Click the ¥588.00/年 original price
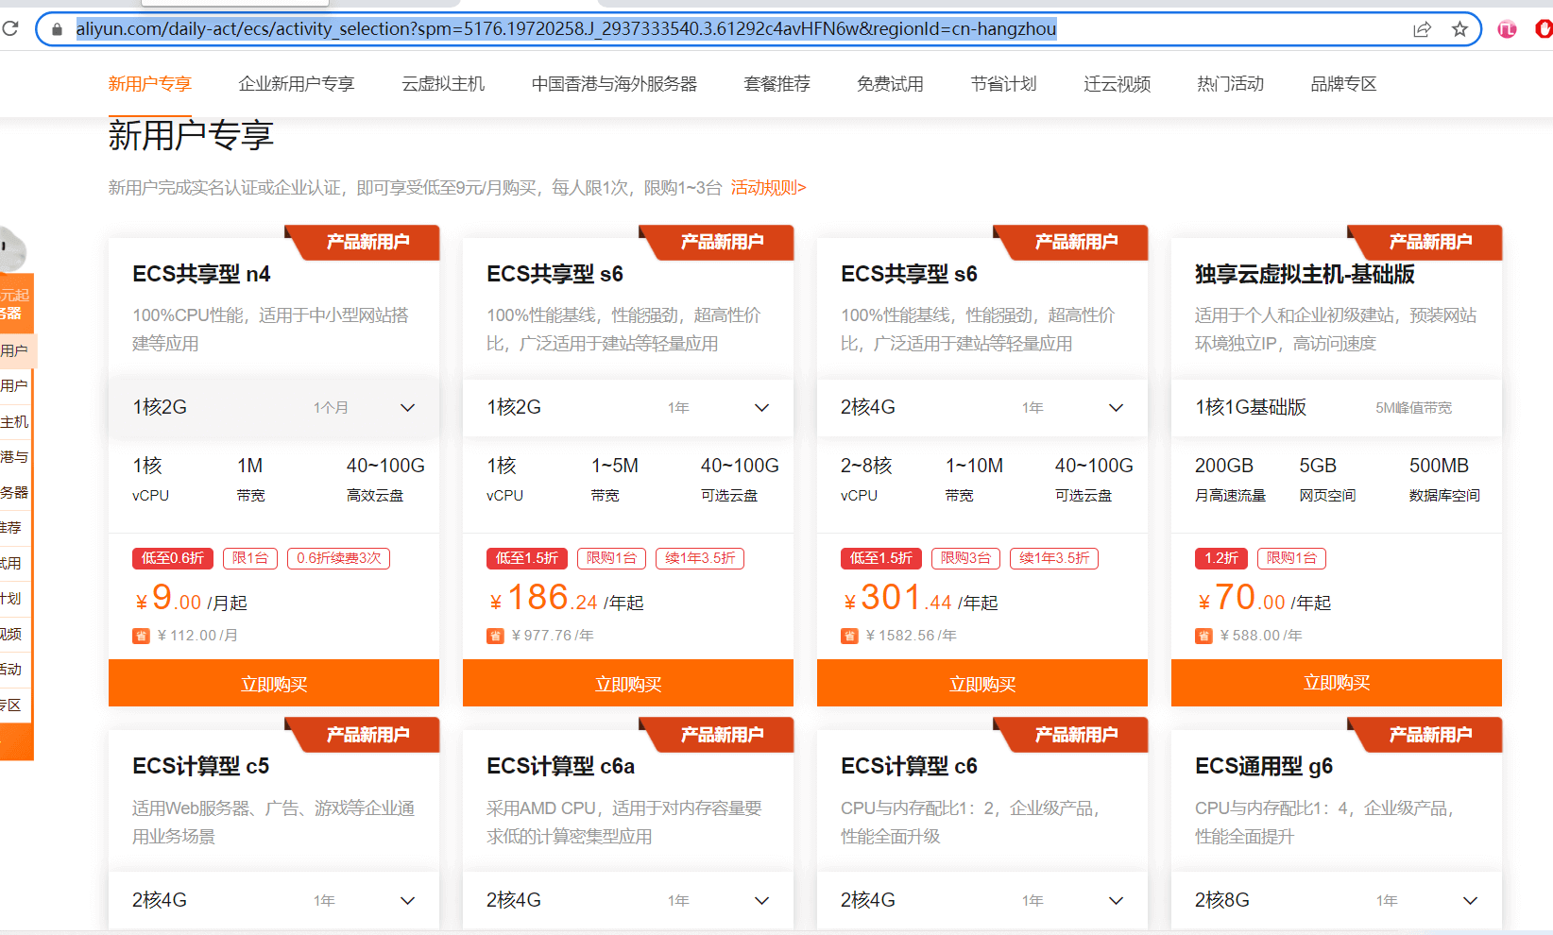1553x935 pixels. coord(1261,636)
